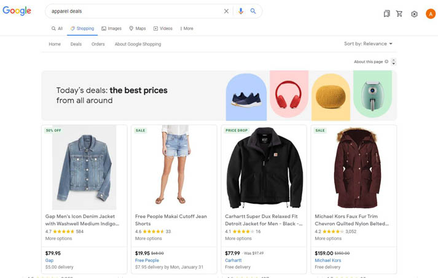This screenshot has height=278, width=438.
Task: Open Gap Men's Icon Denim Jacket title
Action: pos(82,220)
